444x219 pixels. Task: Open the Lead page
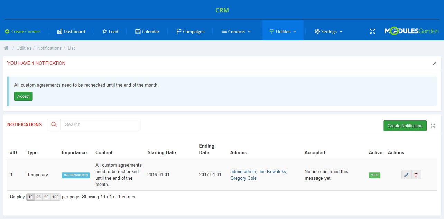pyautogui.click(x=110, y=31)
